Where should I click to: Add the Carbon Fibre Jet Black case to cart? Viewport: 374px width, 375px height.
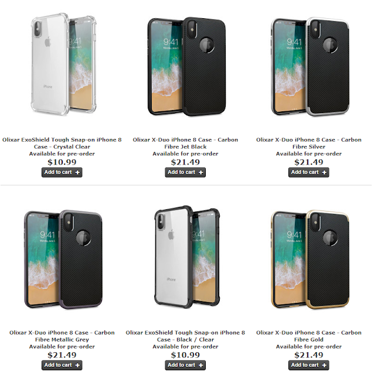pos(185,172)
